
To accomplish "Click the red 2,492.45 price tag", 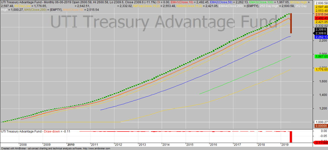I will (x=321, y=18).
